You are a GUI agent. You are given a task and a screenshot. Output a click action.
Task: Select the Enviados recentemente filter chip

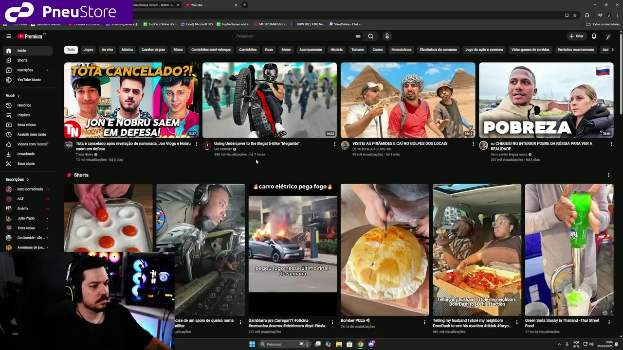click(576, 50)
